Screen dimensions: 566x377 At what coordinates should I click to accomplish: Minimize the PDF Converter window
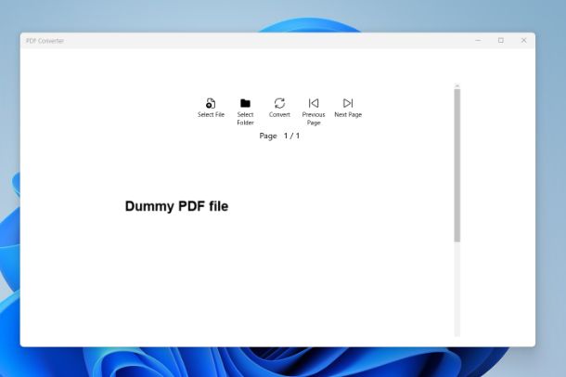478,41
